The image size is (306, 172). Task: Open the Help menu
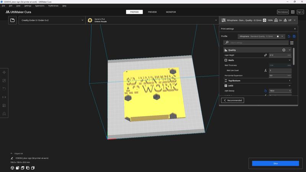[64, 6]
